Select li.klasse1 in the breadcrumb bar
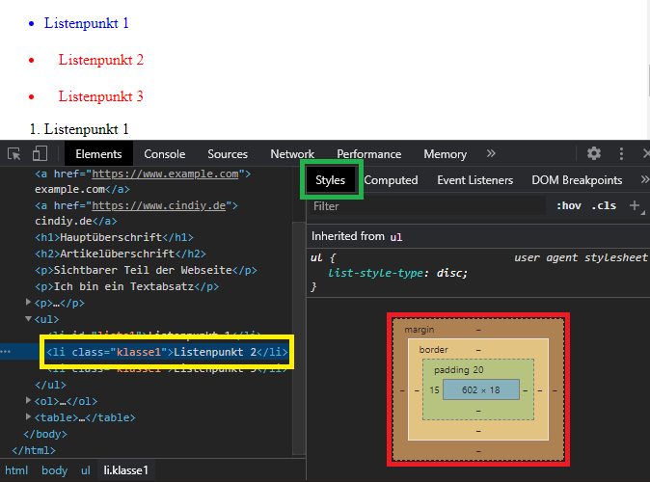Image resolution: width=650 pixels, height=482 pixels. (x=125, y=470)
